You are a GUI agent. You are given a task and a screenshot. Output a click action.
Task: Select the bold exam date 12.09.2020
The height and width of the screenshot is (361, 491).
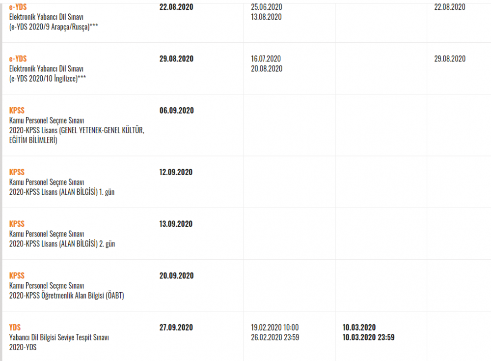pyautogui.click(x=176, y=172)
